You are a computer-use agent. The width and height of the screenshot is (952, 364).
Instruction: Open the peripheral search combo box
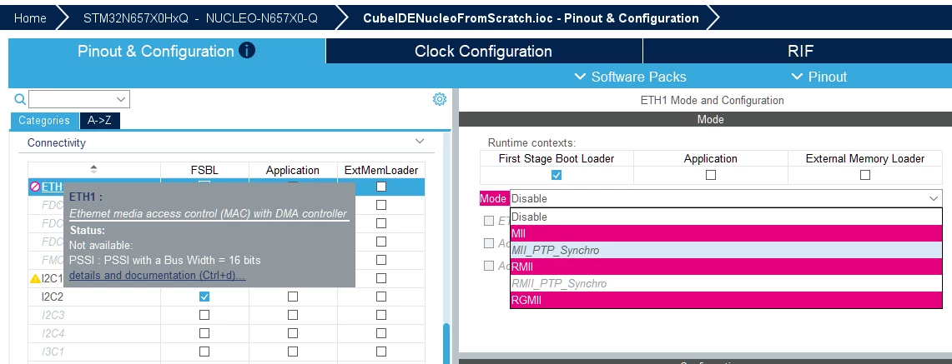79,99
